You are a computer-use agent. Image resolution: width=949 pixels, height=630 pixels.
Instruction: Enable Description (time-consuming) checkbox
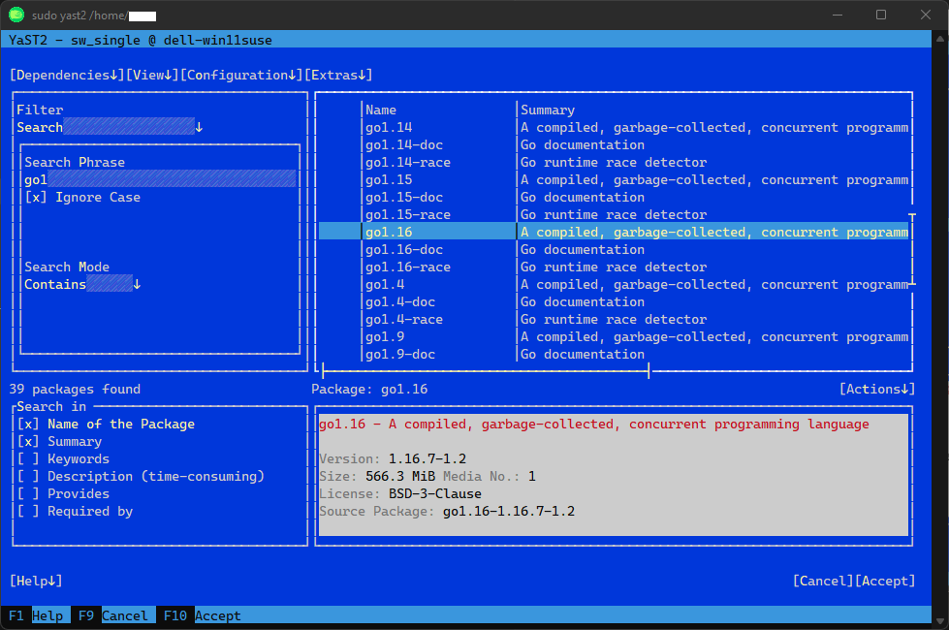[141, 477]
